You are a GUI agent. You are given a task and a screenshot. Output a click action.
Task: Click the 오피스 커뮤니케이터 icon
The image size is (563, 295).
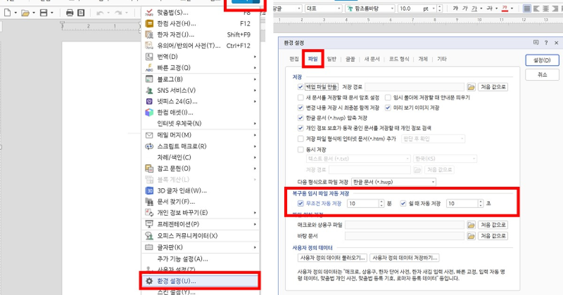[x=150, y=236]
